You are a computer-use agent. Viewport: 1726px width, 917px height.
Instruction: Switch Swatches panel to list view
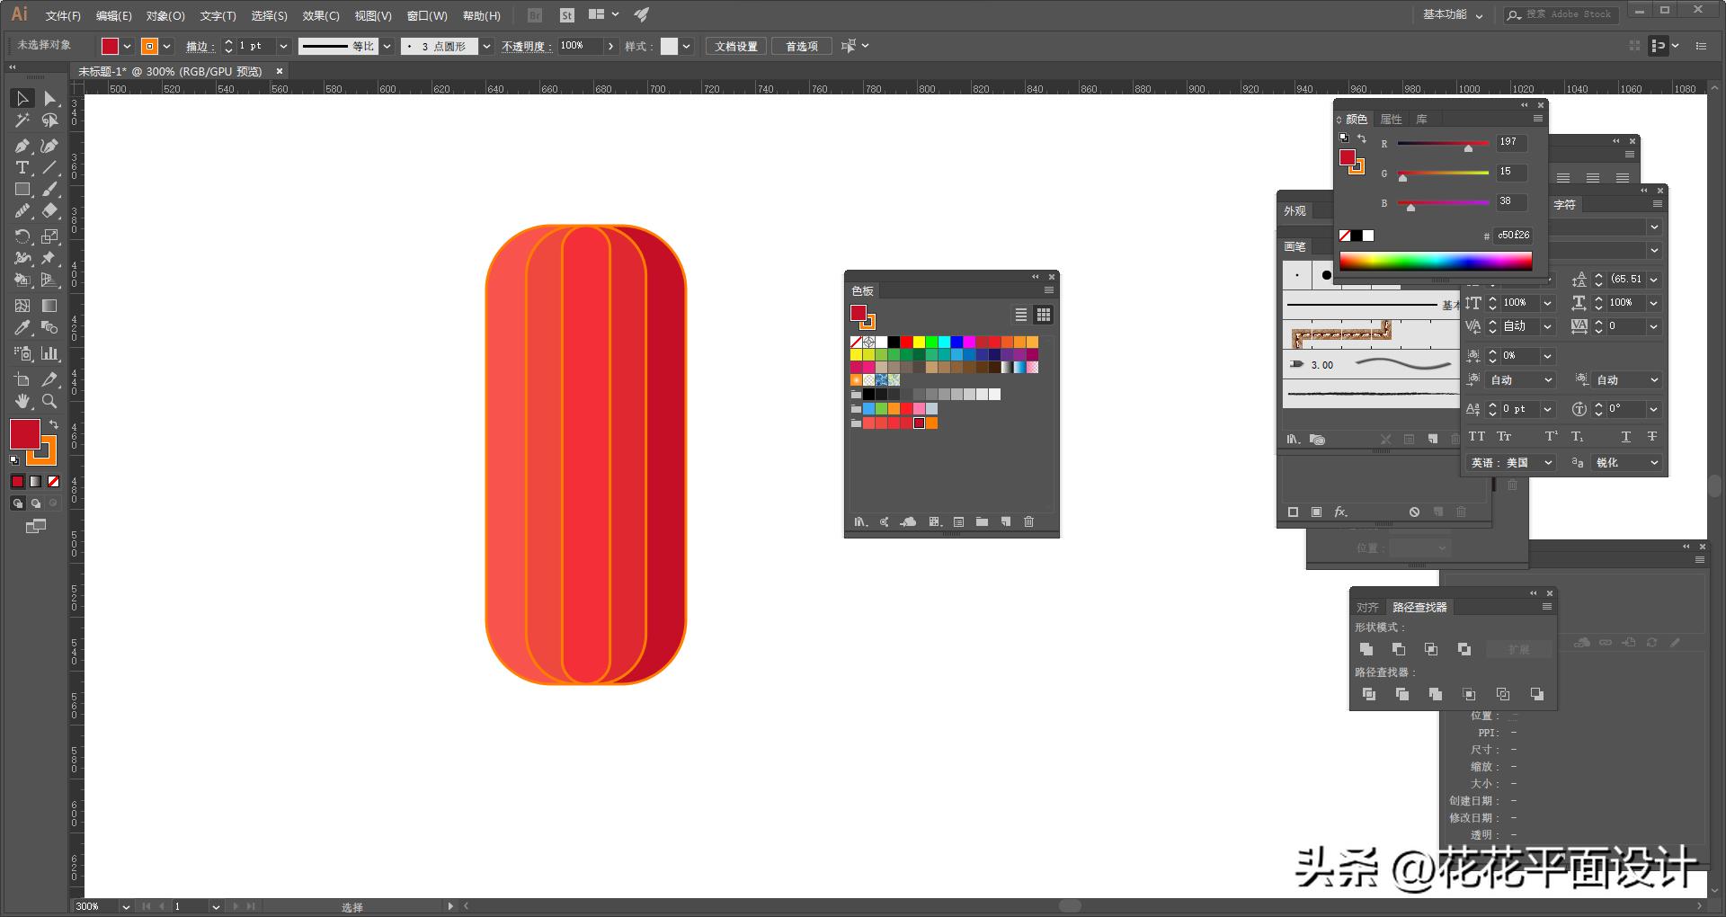[x=1021, y=315]
